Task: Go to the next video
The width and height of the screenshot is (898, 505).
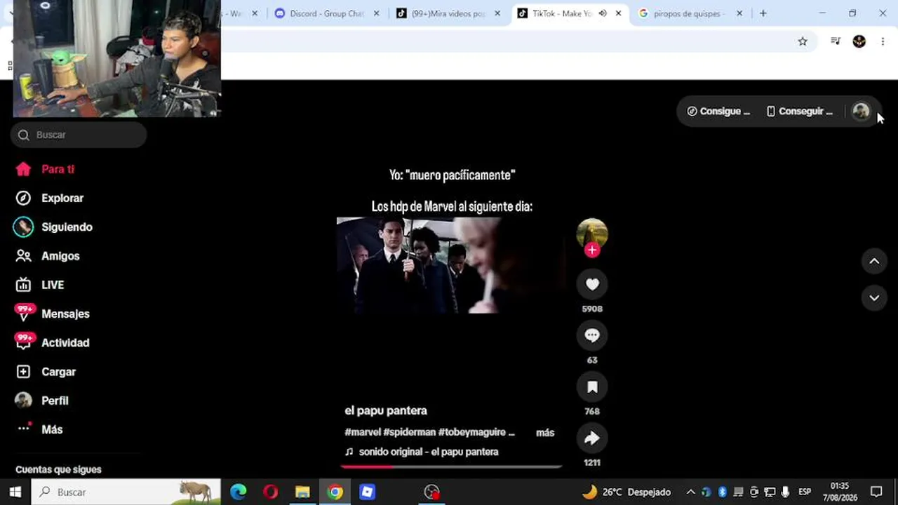Action: click(874, 297)
